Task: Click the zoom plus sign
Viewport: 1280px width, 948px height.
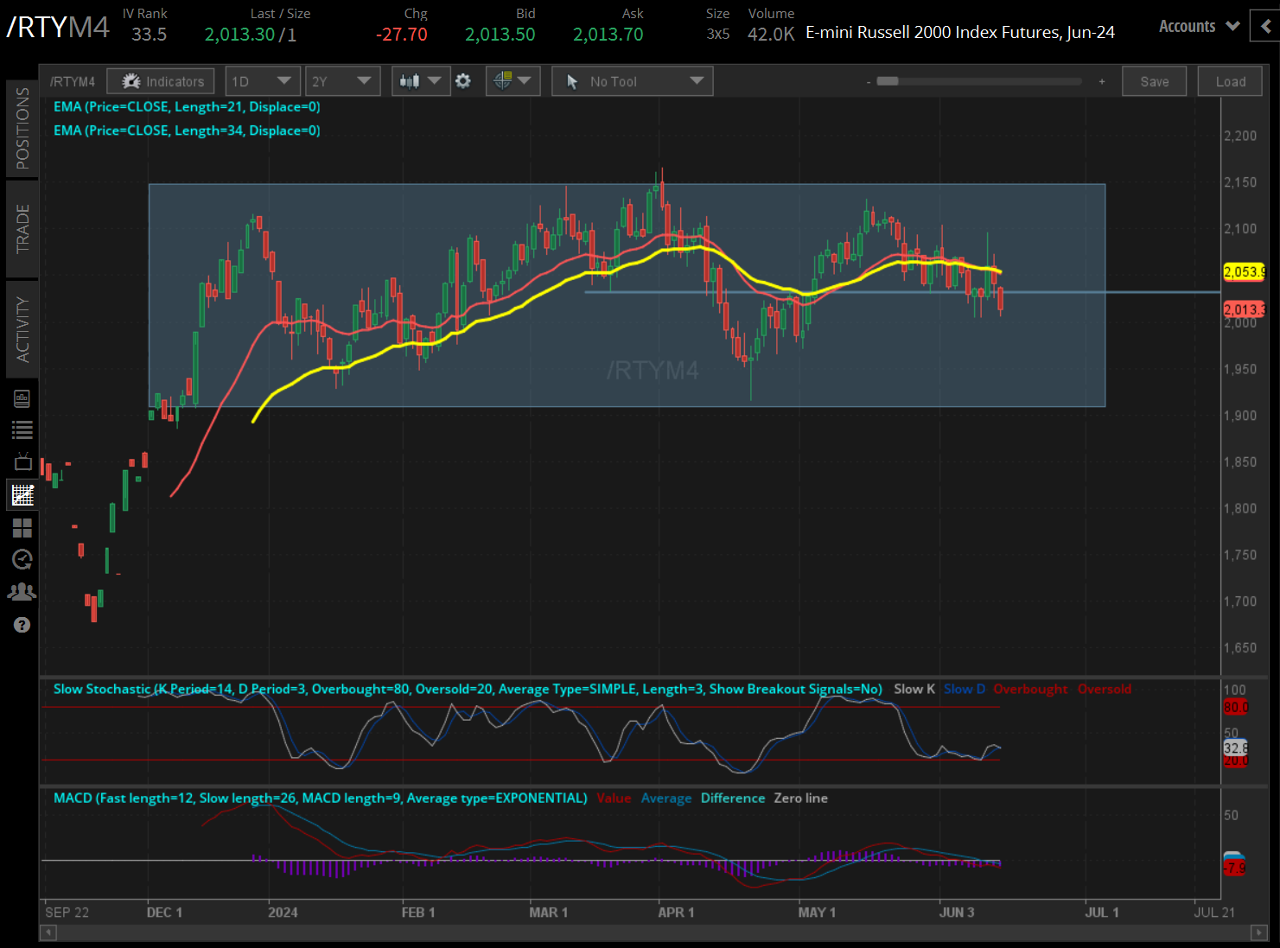Action: click(1102, 82)
